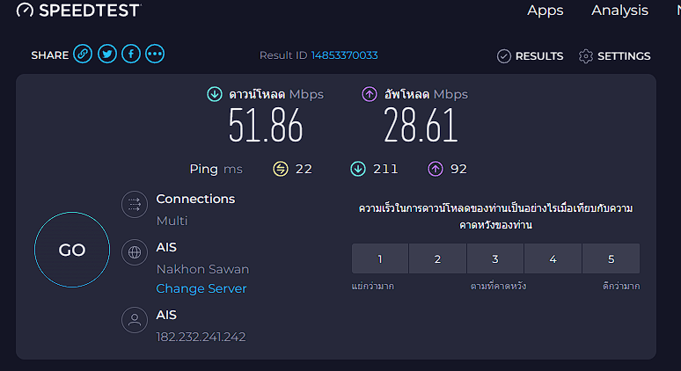Rate download speed as 1
681x371 pixels.
click(380, 259)
